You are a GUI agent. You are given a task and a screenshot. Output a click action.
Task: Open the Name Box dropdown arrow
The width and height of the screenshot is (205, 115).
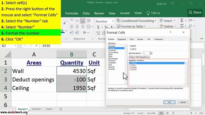[15, 46]
